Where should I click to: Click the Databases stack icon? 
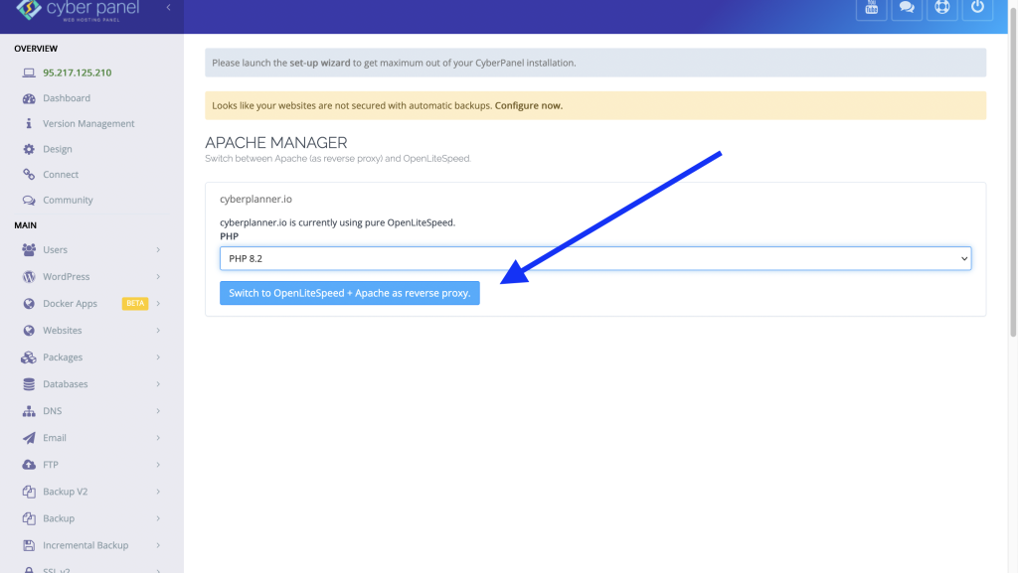click(29, 384)
